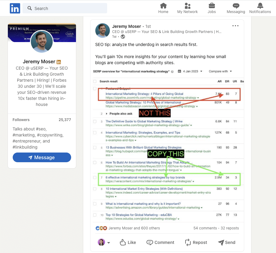The image size is (276, 253).
Task: Open 'The Definitive Guide to Global Marketing Strategy' result
Action: click(144, 121)
